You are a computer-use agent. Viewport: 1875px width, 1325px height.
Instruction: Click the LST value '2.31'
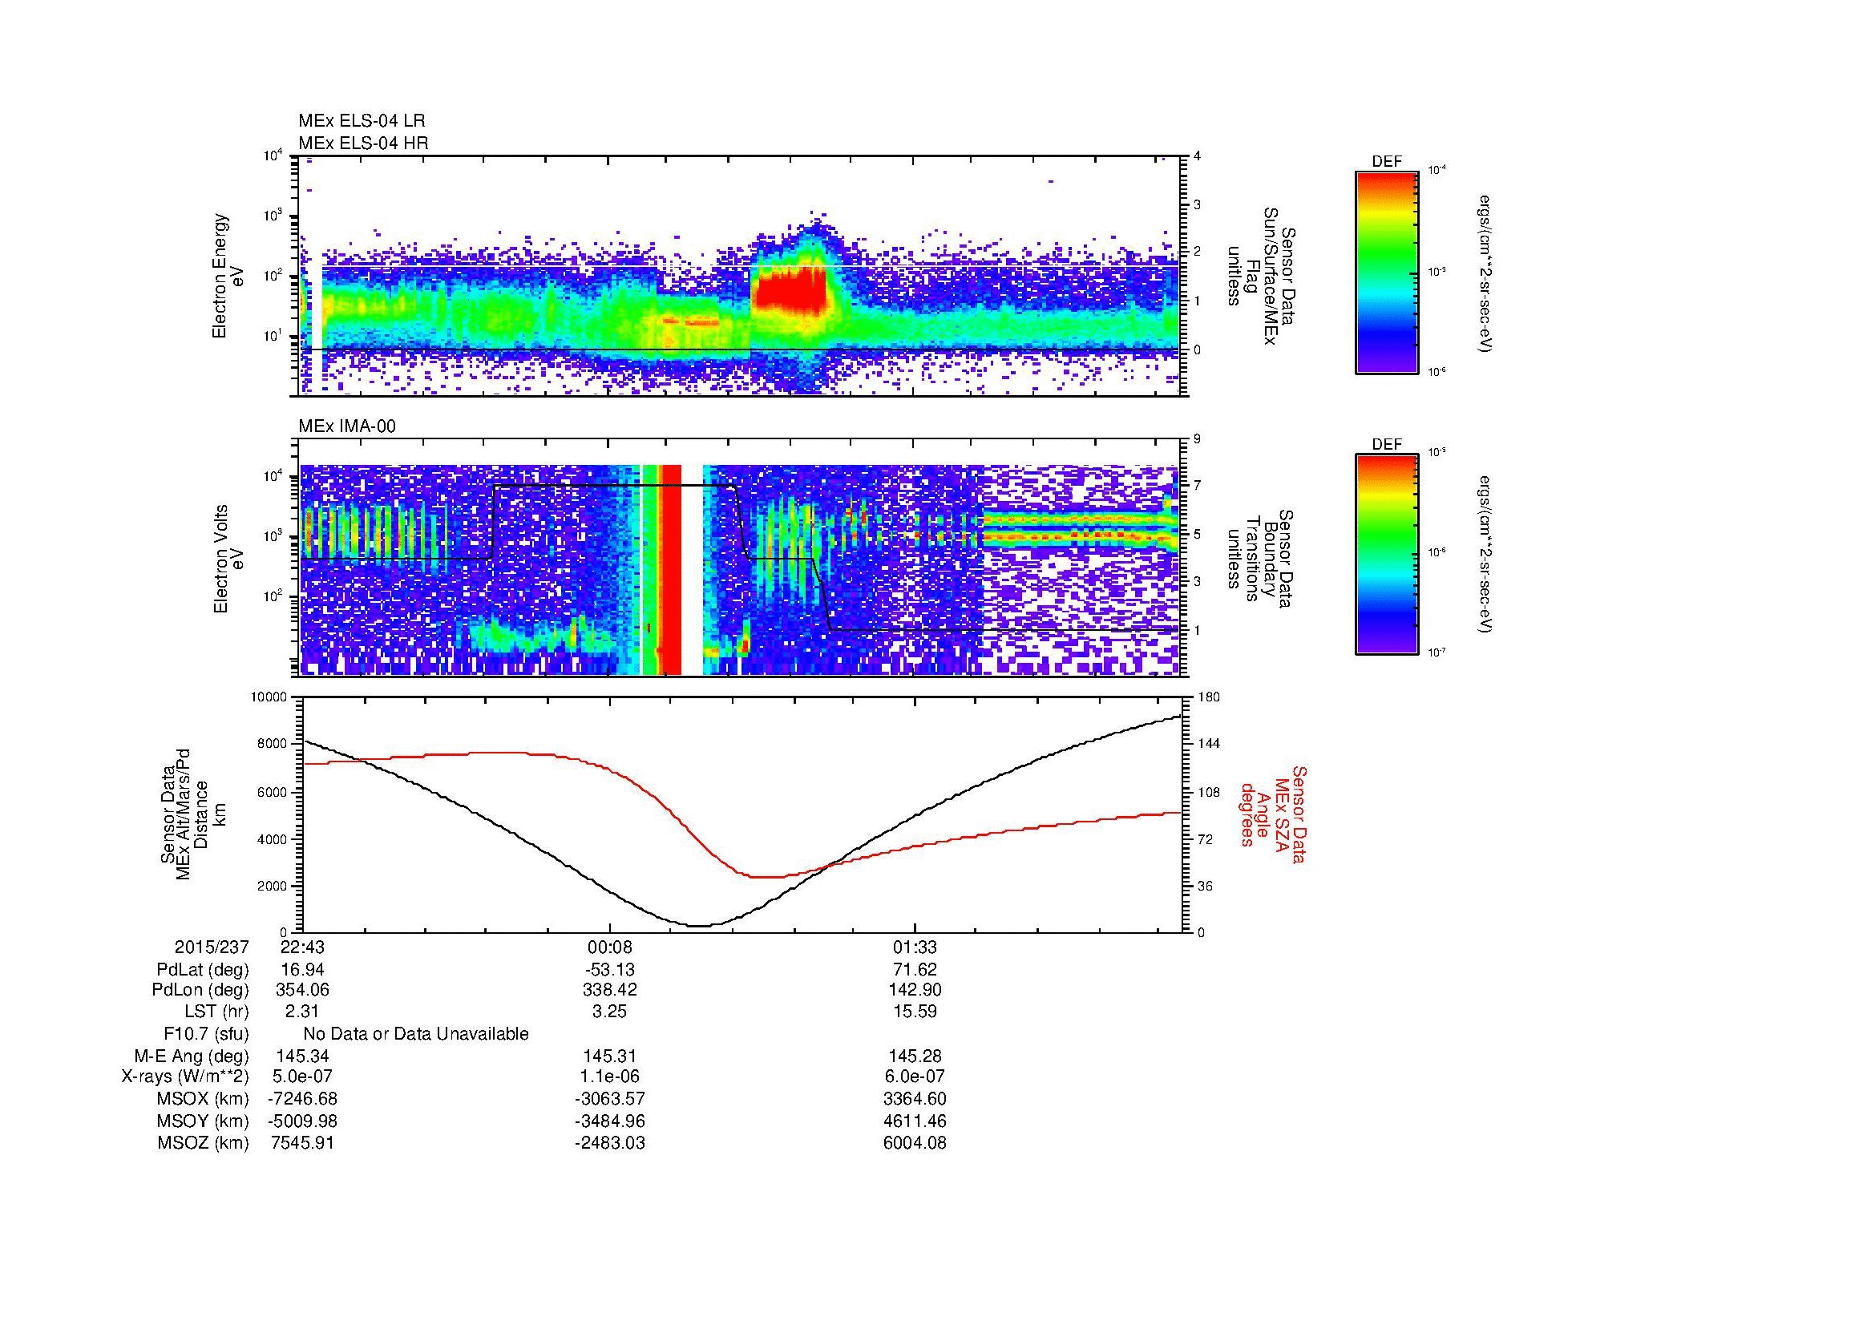pyautogui.click(x=302, y=1012)
